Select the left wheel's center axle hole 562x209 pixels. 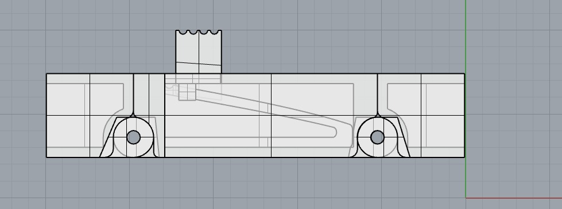[x=134, y=137]
